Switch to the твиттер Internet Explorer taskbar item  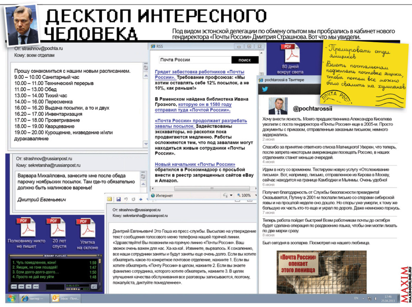pyautogui.click(x=33, y=298)
